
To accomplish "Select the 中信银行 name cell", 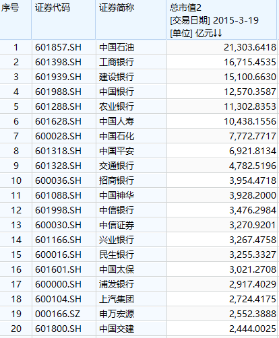I will [131, 210].
